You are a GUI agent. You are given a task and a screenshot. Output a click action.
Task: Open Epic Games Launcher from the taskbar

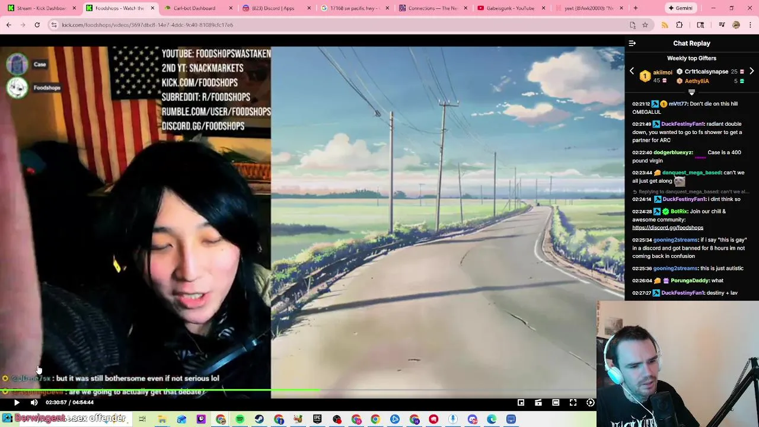[x=317, y=419]
